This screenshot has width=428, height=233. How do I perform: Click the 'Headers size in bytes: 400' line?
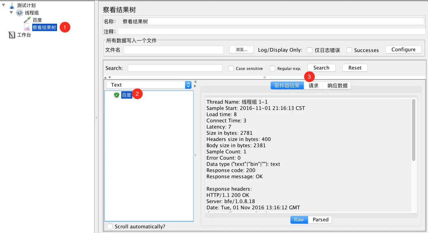pos(239,139)
